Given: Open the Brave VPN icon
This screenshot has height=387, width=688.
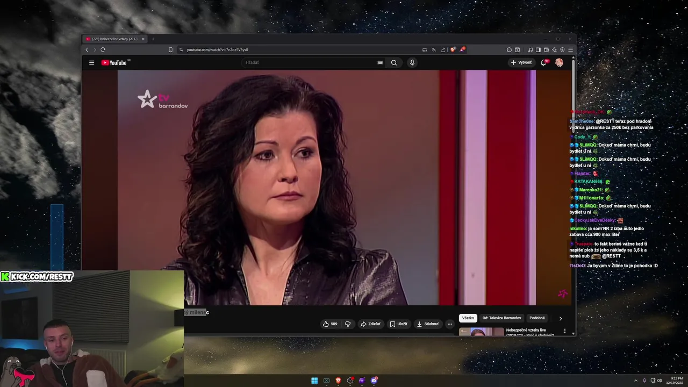Looking at the screenshot, I should [562, 49].
